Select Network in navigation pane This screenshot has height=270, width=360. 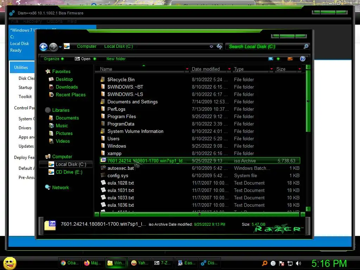pyautogui.click(x=60, y=188)
